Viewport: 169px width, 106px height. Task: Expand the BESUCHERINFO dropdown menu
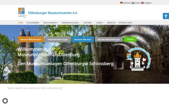51,23
